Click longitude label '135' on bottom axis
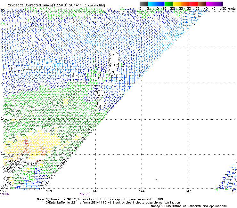Screen dimensions: 237x208 point(3,191)
